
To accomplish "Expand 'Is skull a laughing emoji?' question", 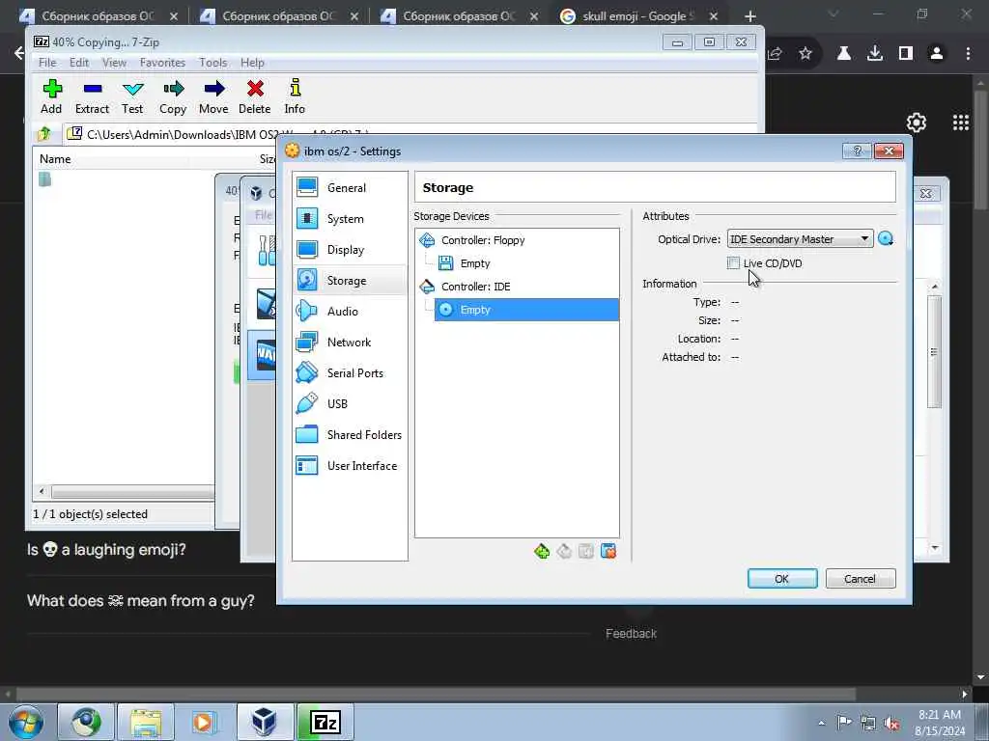I will coord(106,549).
